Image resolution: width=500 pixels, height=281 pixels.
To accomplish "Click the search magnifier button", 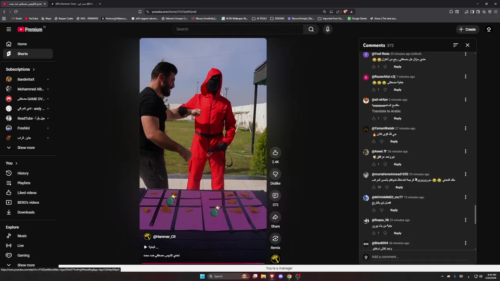I will [x=311, y=29].
